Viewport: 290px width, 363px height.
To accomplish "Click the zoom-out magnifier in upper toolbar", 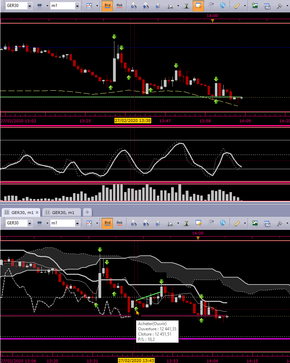I will tap(146, 6).
